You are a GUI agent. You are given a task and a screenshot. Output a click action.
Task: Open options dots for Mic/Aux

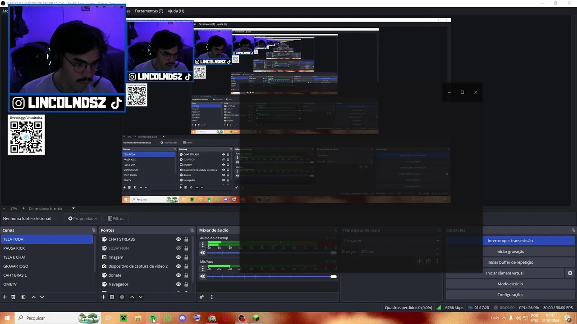[203, 269]
